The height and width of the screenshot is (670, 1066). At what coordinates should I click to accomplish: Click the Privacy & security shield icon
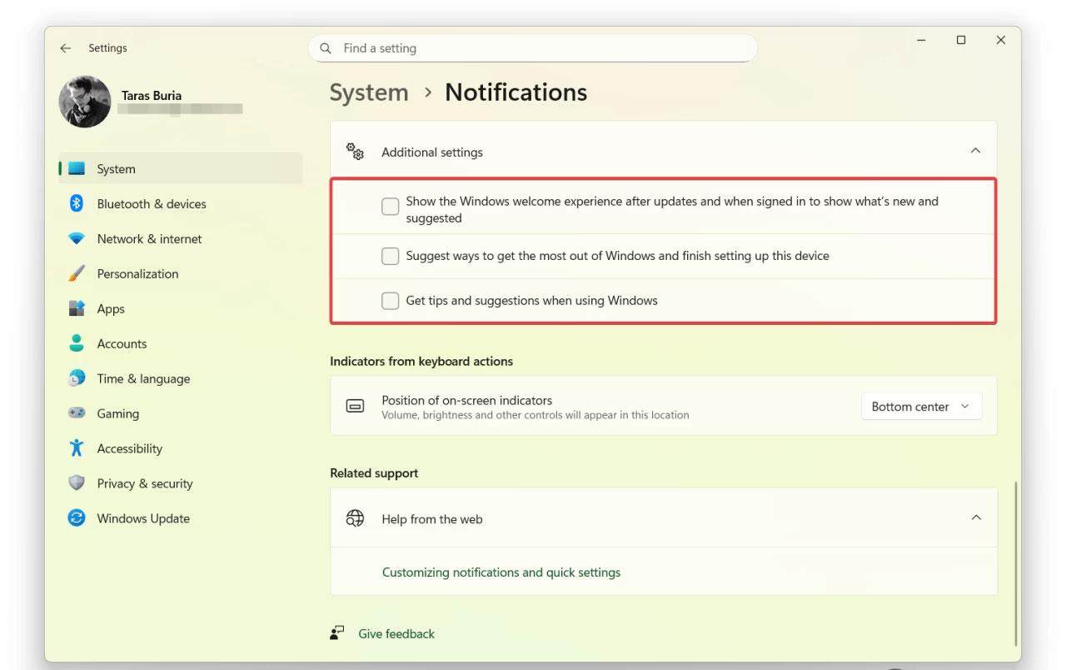77,483
